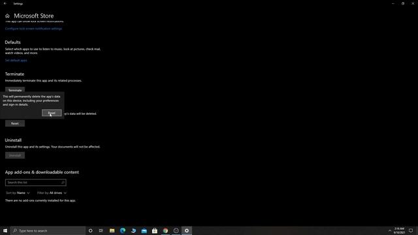This screenshot has height=235, width=418.
Task: Open the Sort by Name dropdown
Action: [18, 193]
